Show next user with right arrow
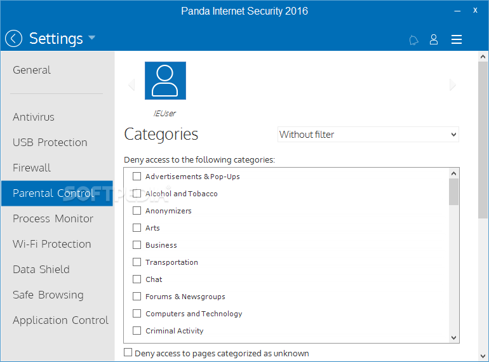489x362 pixels. [x=453, y=84]
